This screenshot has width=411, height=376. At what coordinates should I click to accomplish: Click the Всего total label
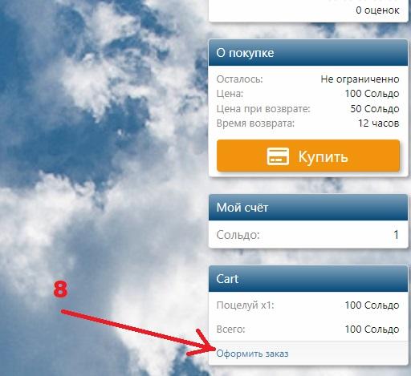[230, 329]
